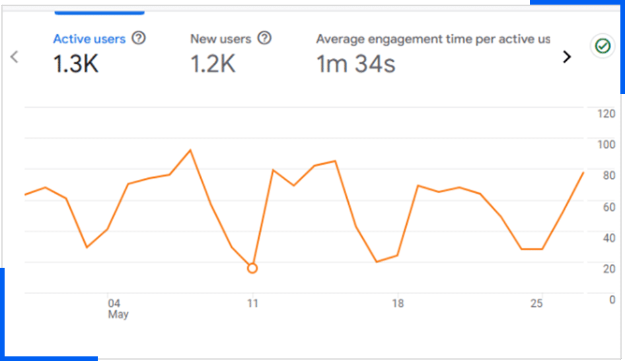Click the 120 label on y-axis
Screen dimensions: 625x361
[x=606, y=114]
